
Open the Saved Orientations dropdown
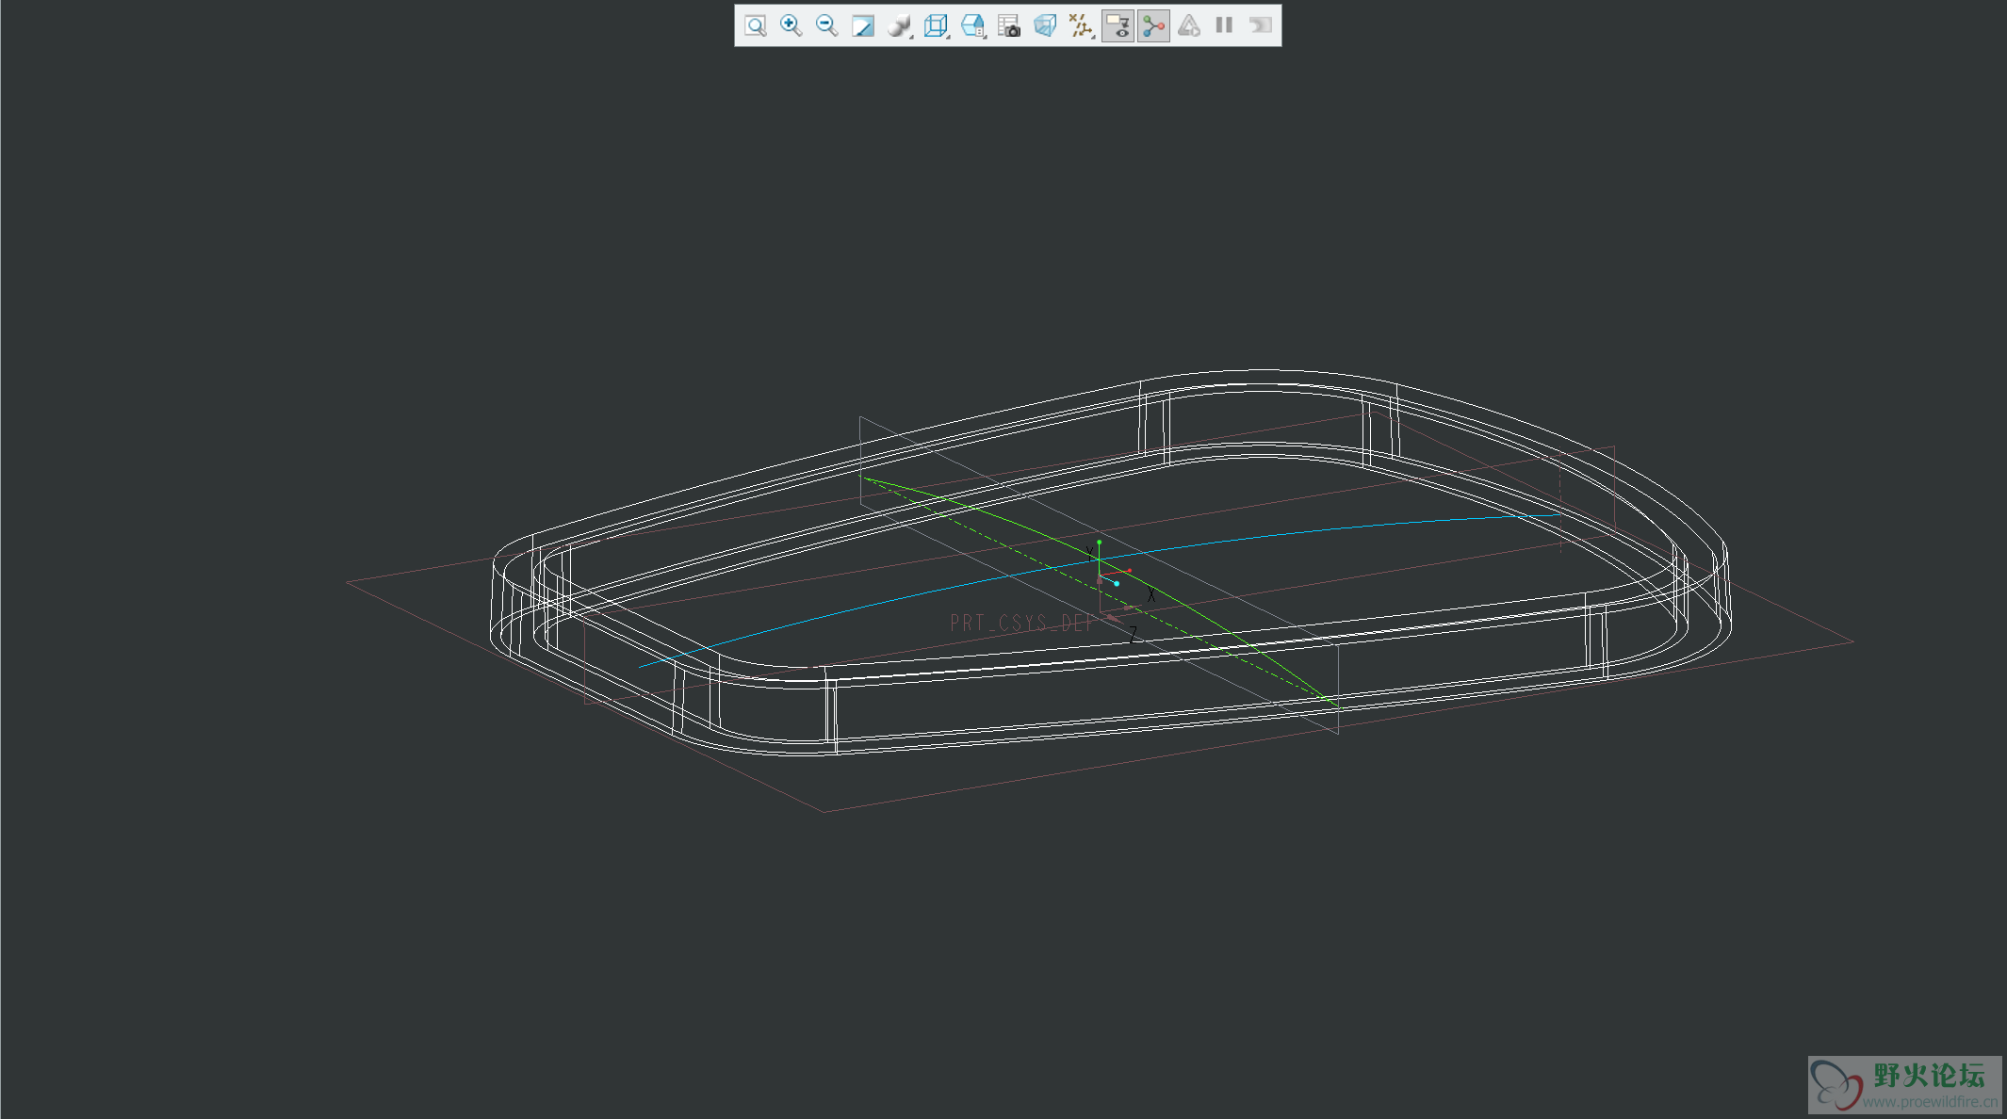click(972, 25)
